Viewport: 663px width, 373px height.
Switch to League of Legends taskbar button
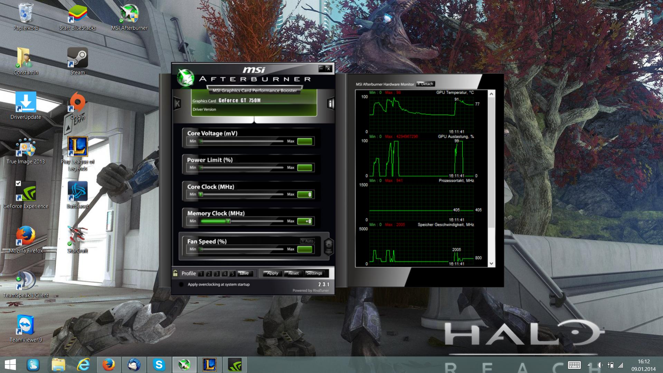click(209, 365)
